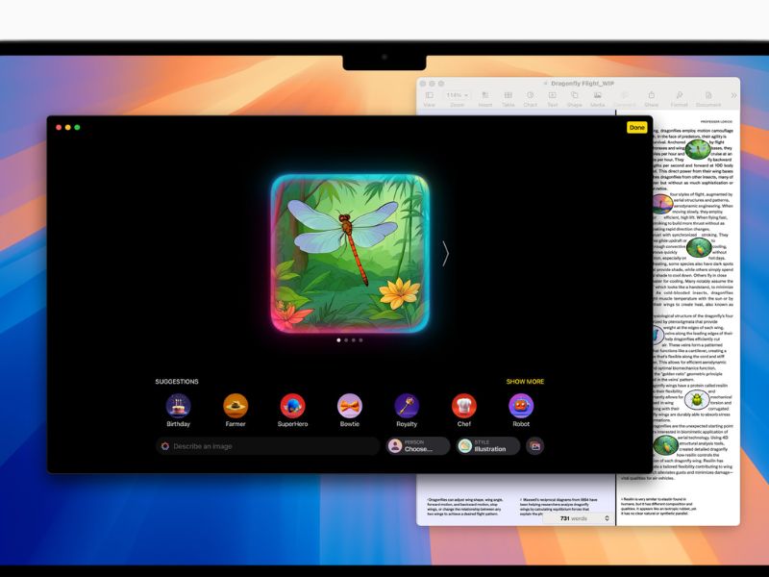Select the Birthday suggestion icon
The image size is (769, 577).
click(x=178, y=406)
